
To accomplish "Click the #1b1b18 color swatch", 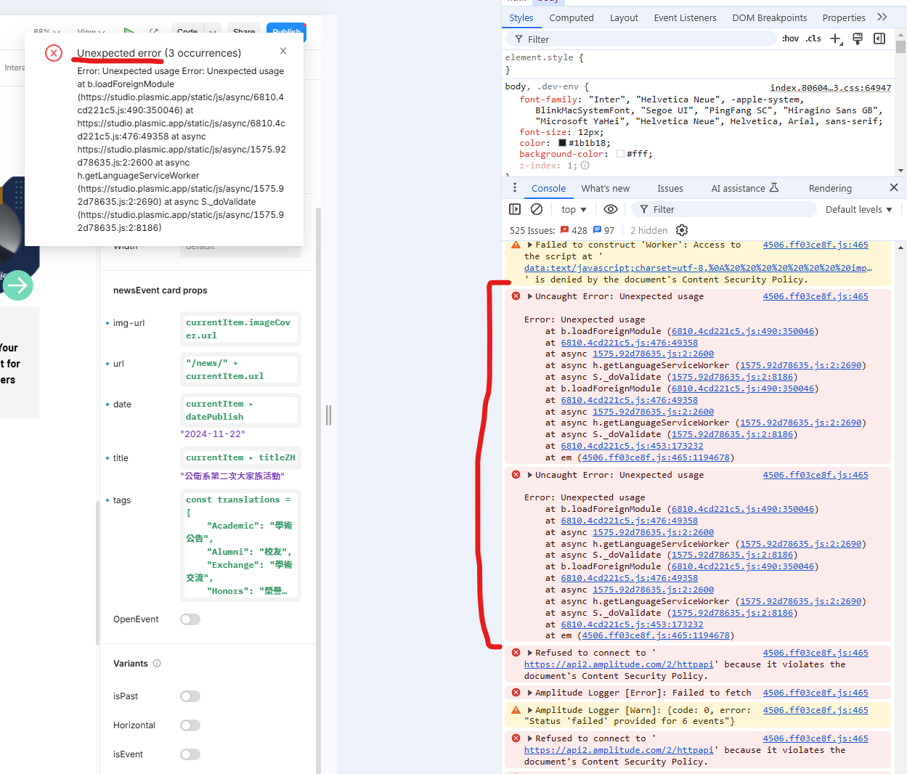I will point(562,143).
